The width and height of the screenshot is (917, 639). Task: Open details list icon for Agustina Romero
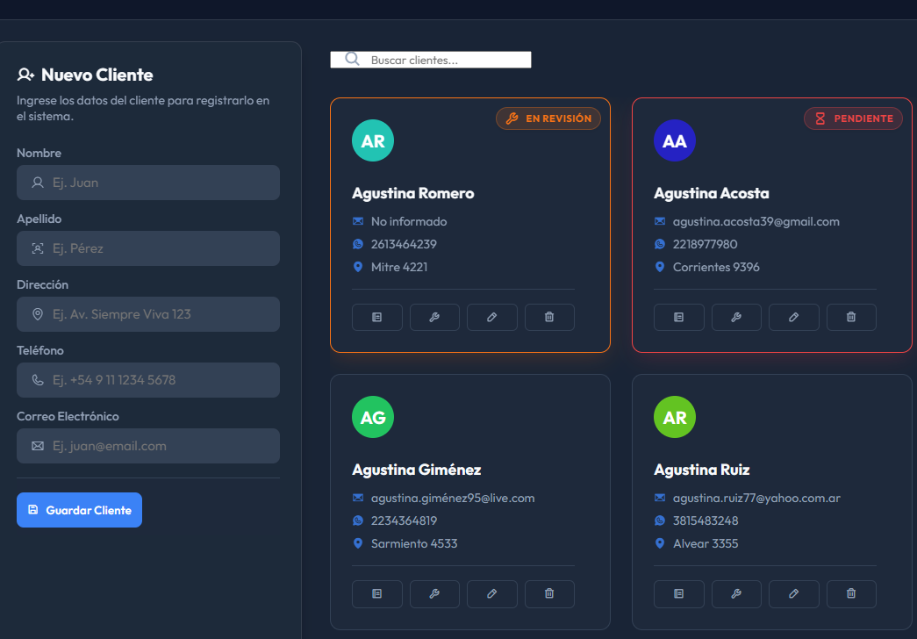377,317
